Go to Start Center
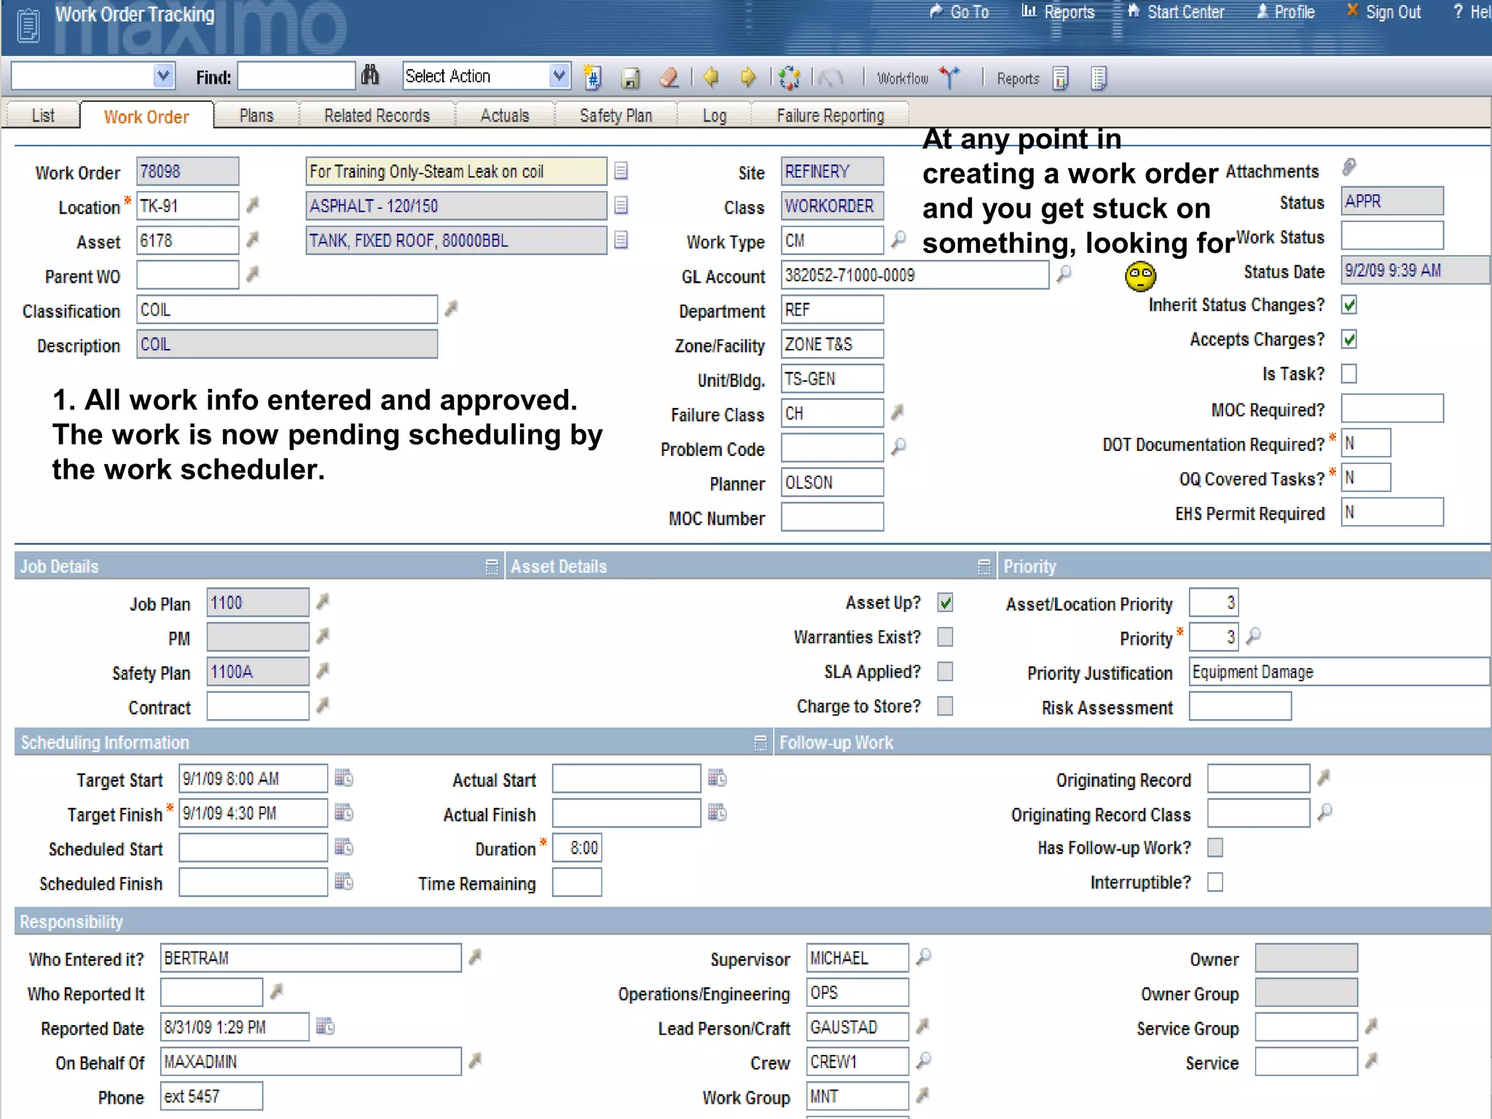1492x1119 pixels. (1177, 12)
